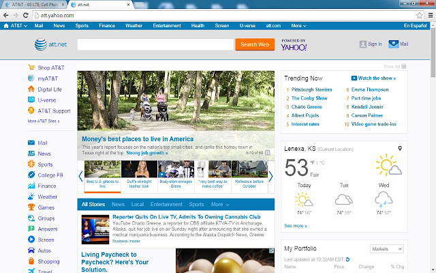This screenshot has width=436, height=273.
Task: Open trending topic Kendall Jenner
Action: [367, 107]
